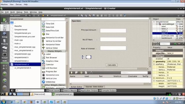
Task: Open the File System view dropdown
Action: 26,15
